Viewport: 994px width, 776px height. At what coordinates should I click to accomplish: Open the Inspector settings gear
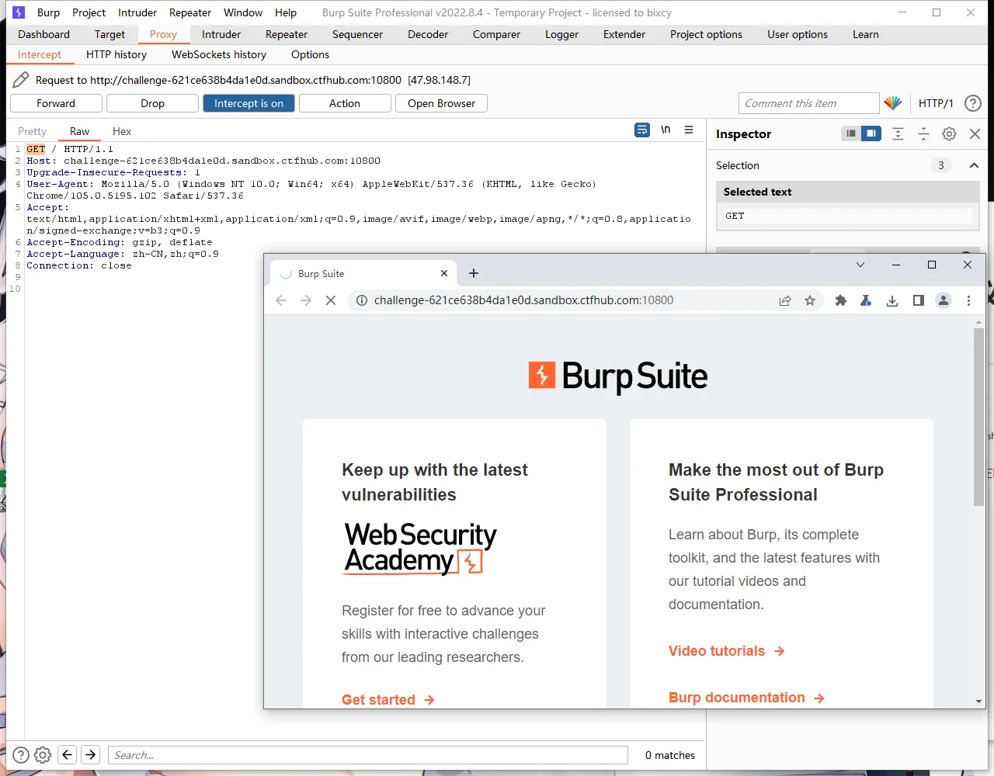[949, 134]
